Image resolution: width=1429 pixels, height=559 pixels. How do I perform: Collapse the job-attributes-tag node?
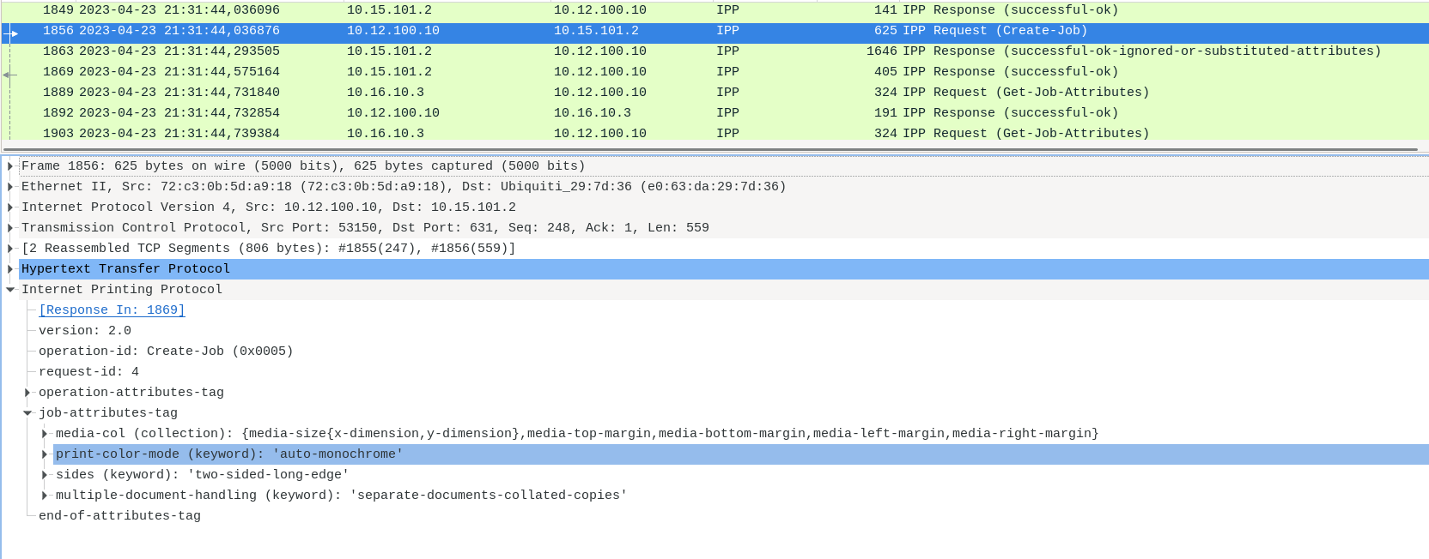point(27,412)
